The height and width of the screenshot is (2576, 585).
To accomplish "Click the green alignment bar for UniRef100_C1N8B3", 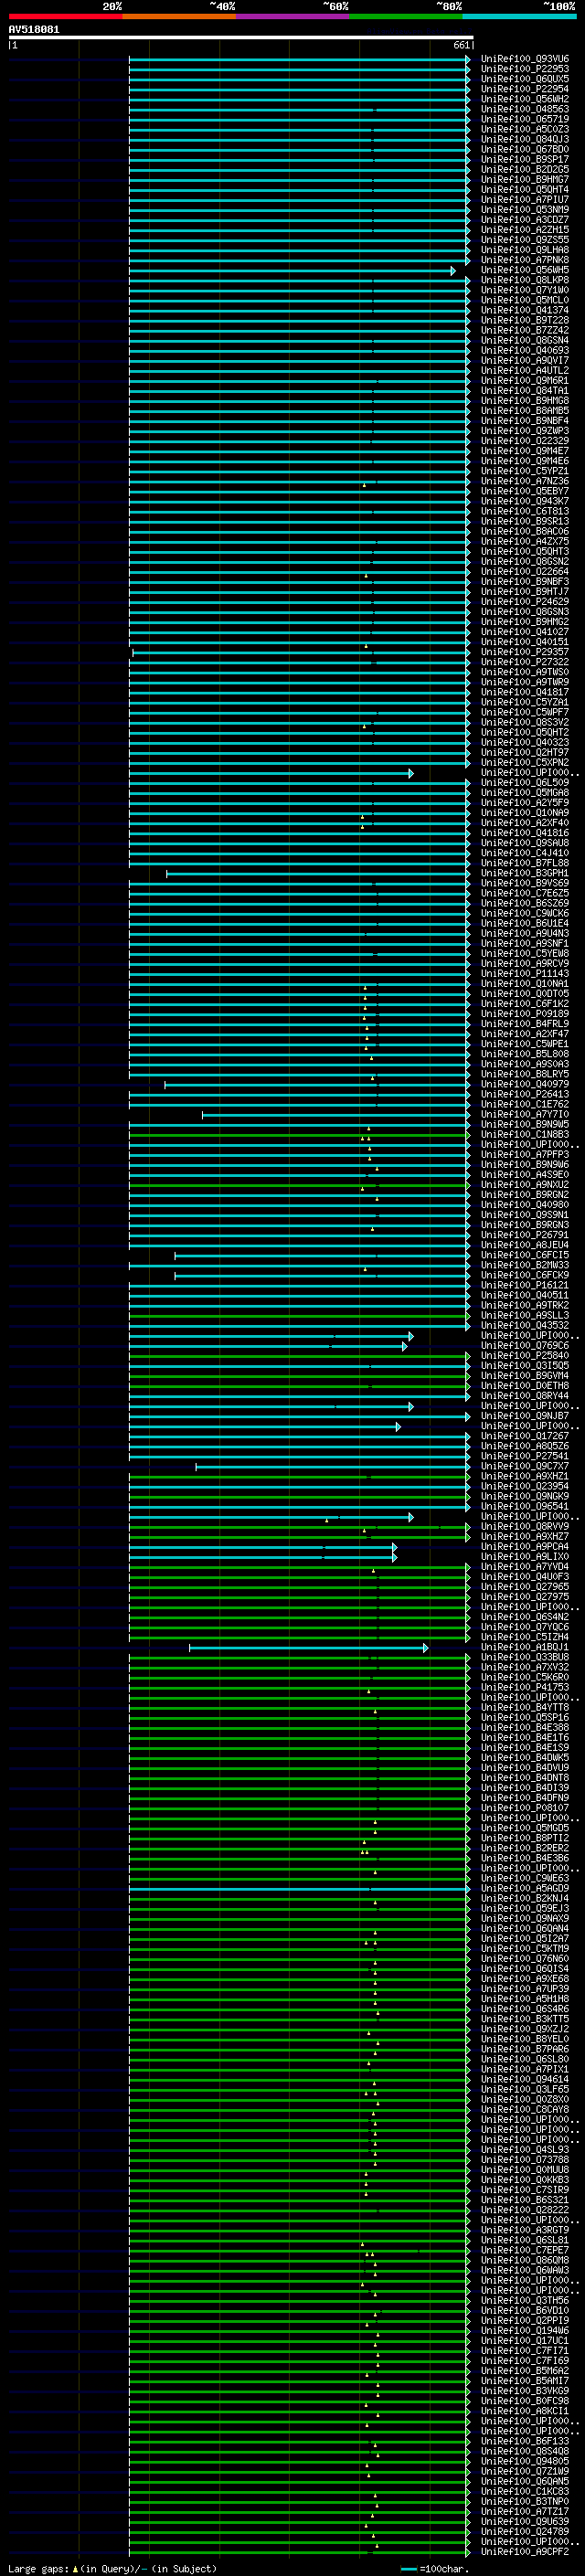I will (299, 1134).
